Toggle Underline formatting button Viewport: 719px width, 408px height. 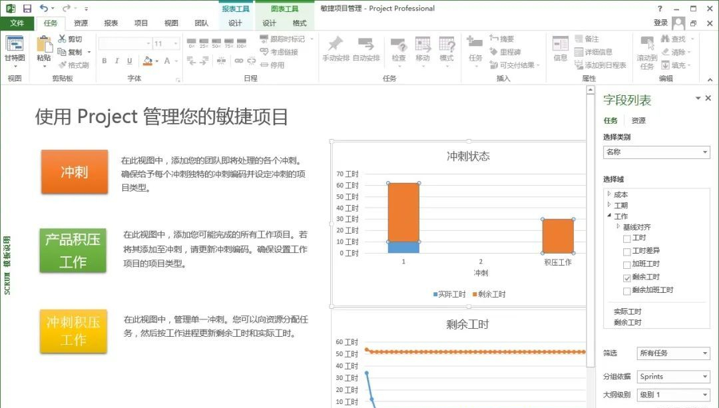coord(129,61)
